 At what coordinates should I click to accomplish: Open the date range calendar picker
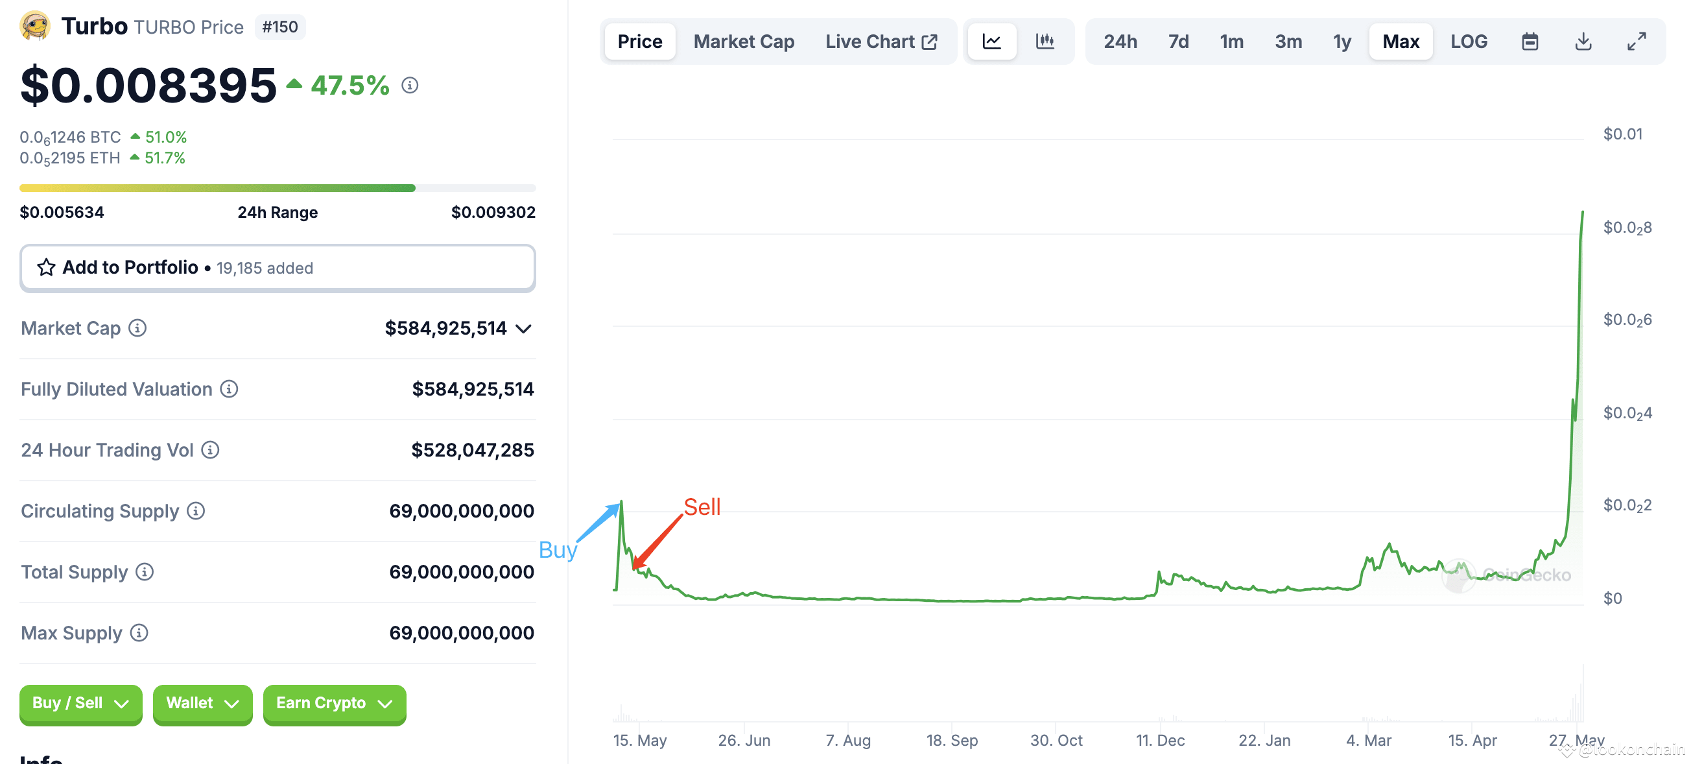click(1530, 41)
